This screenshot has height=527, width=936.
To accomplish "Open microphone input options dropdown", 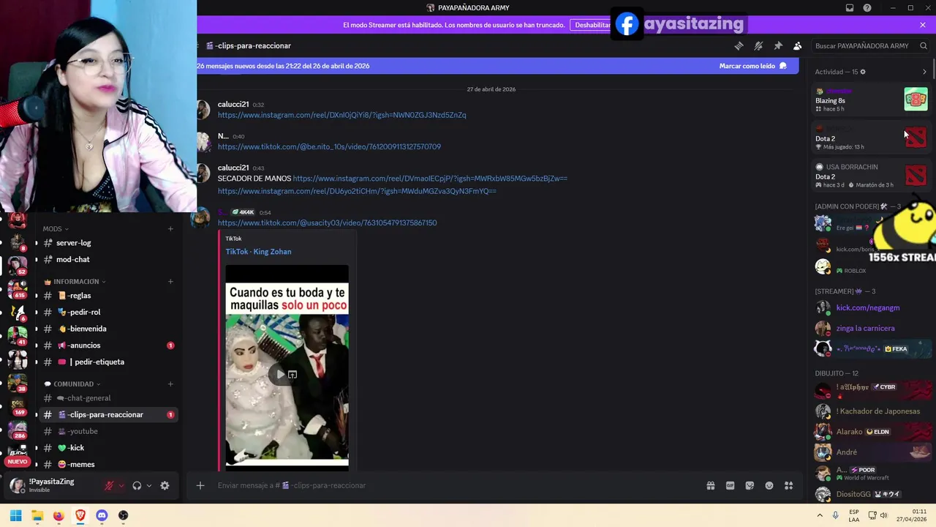I will 121,485.
